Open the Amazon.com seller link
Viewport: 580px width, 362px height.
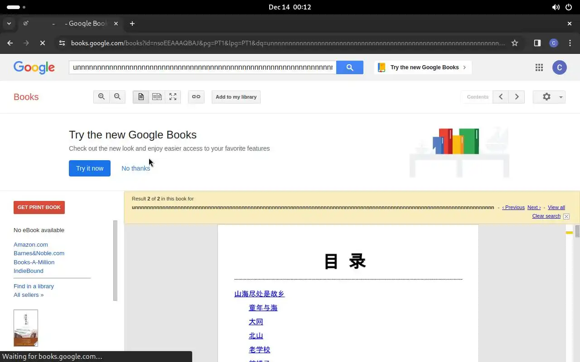pos(31,244)
